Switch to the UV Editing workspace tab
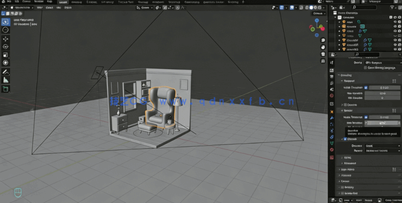This screenshot has height=203, width=402. 107,2
